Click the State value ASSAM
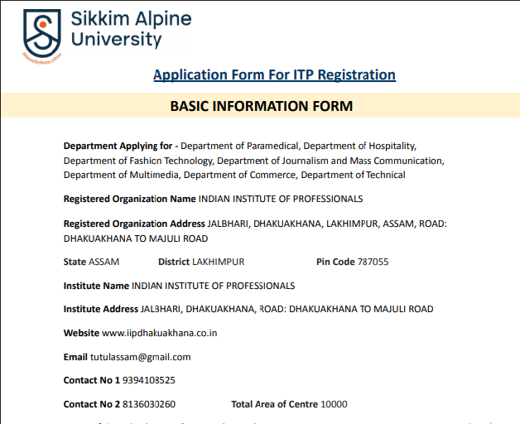 104,262
